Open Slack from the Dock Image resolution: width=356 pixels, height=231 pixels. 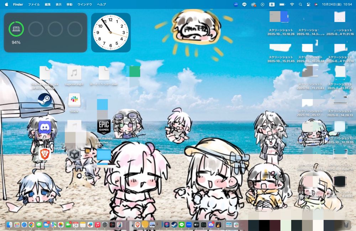[x=236, y=225]
